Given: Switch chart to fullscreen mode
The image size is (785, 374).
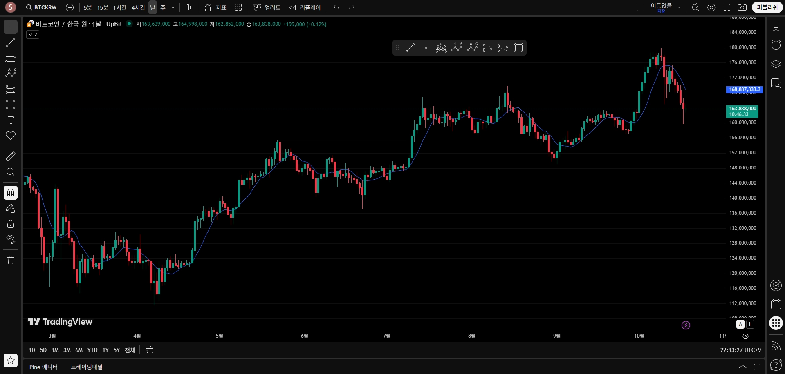Looking at the screenshot, I should pyautogui.click(x=727, y=7).
